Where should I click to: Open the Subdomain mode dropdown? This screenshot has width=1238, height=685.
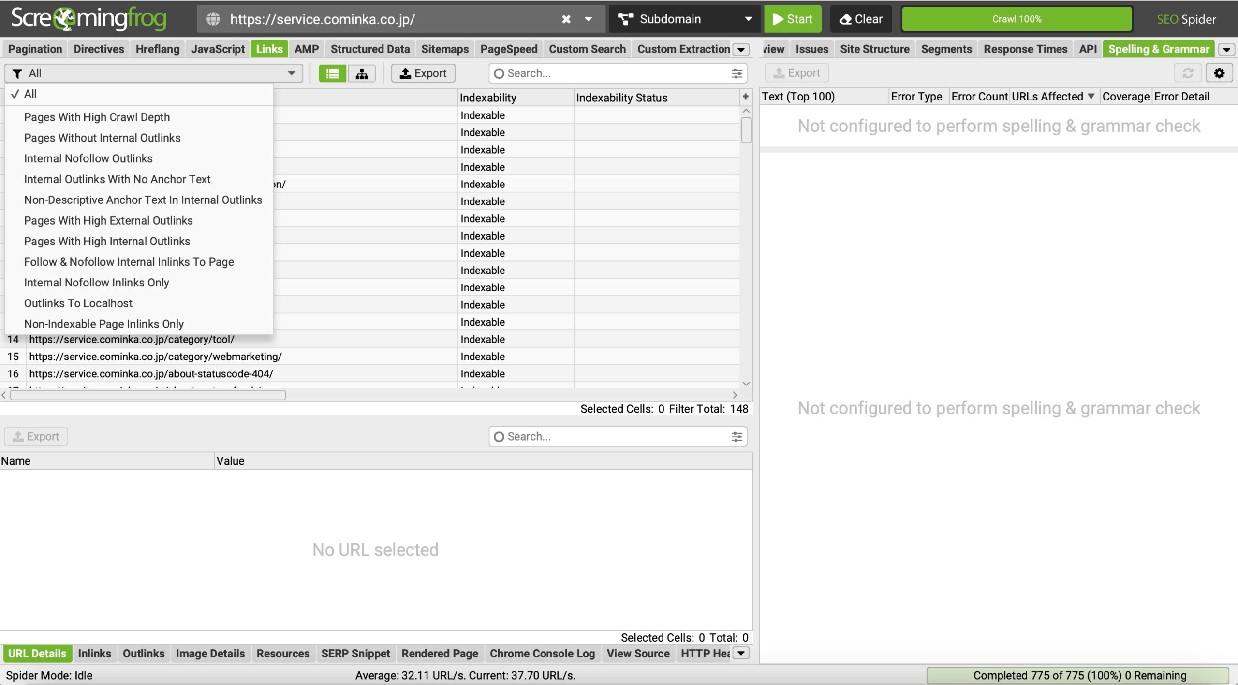pyautogui.click(x=684, y=19)
